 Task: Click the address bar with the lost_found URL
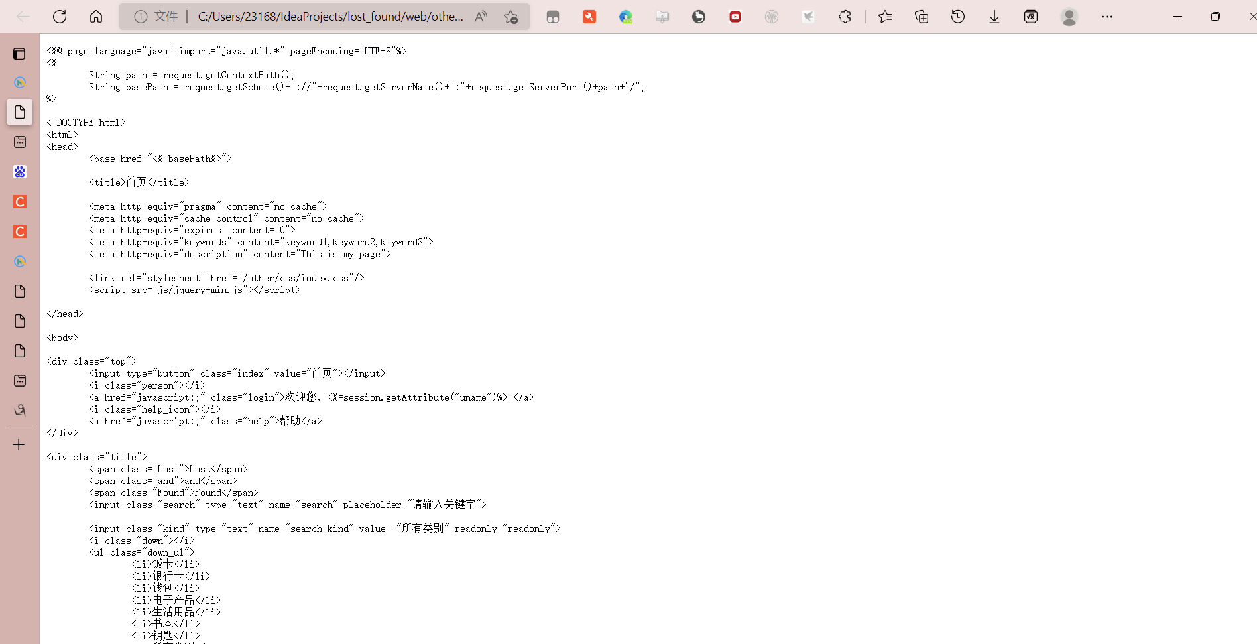pyautogui.click(x=330, y=17)
